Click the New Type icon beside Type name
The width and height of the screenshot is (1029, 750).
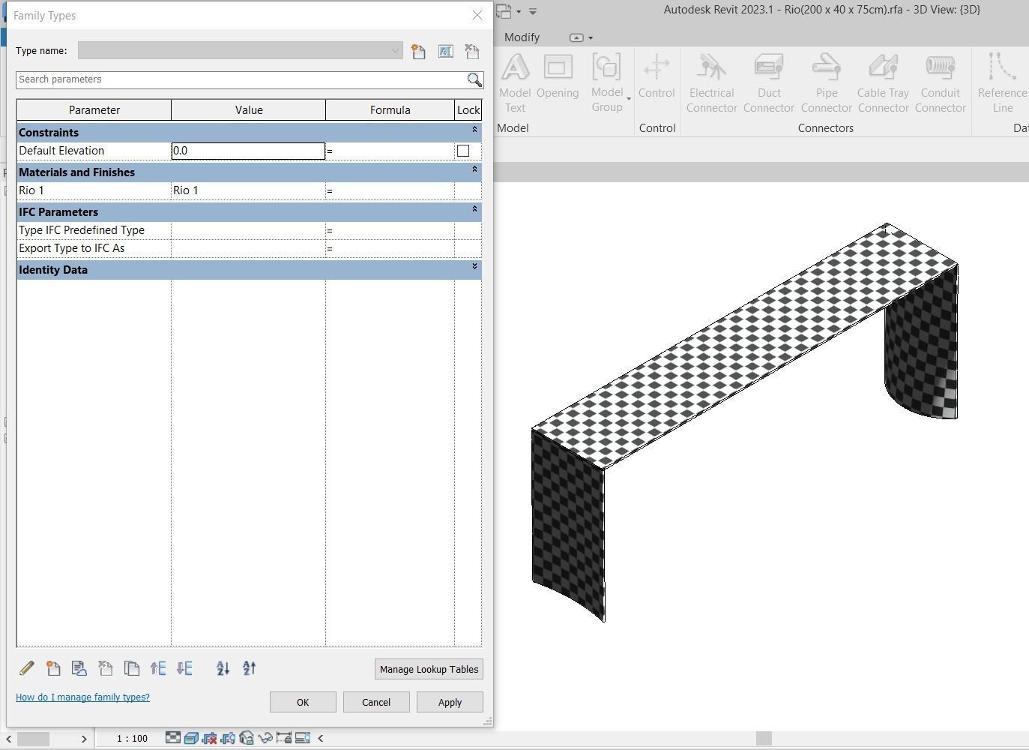click(x=418, y=51)
